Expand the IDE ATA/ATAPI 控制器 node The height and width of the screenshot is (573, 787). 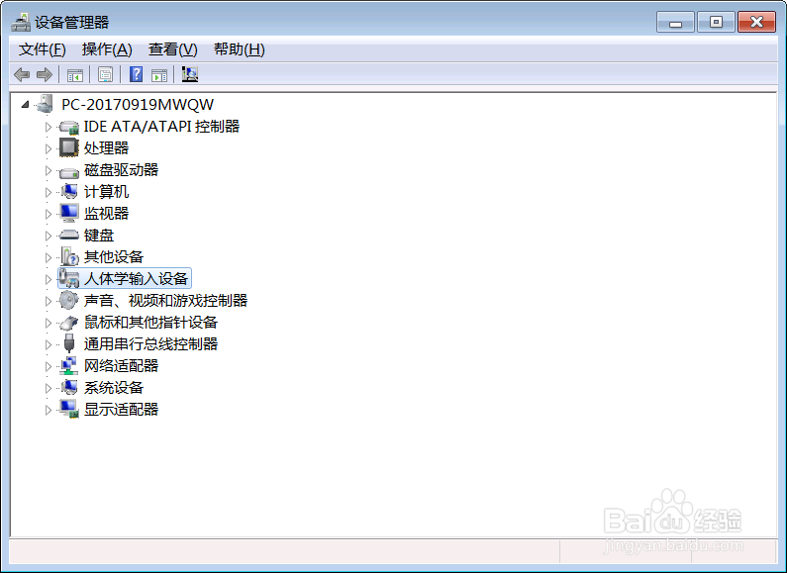coord(49,127)
